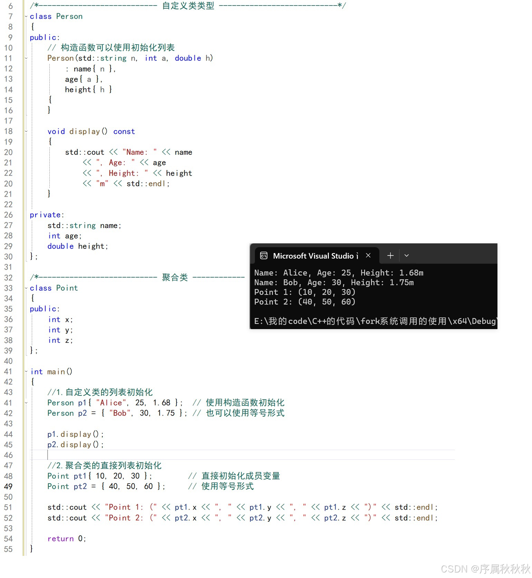Click the member 'int age;'
532x578 pixels.
coord(65,236)
